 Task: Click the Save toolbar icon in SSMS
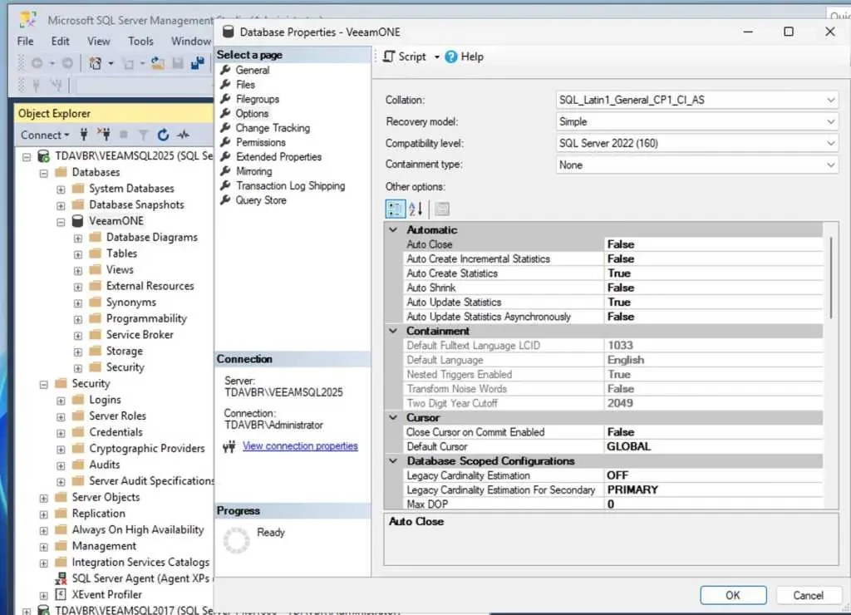178,63
